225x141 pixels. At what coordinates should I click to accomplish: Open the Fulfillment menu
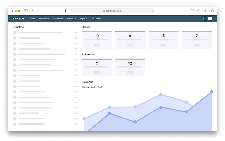pyautogui.click(x=44, y=18)
